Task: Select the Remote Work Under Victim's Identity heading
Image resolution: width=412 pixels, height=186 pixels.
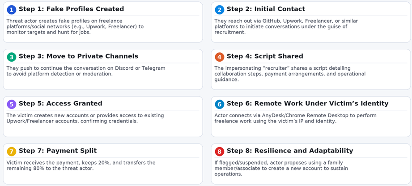Action: pyautogui.click(x=307, y=104)
